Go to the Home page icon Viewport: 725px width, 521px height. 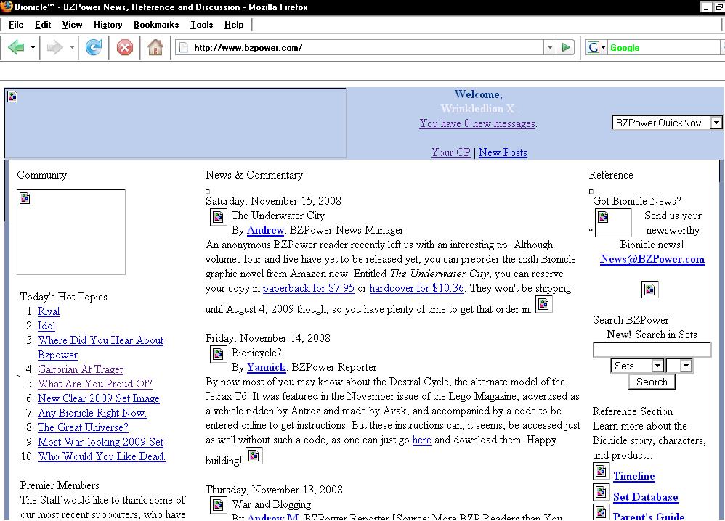[x=155, y=47]
